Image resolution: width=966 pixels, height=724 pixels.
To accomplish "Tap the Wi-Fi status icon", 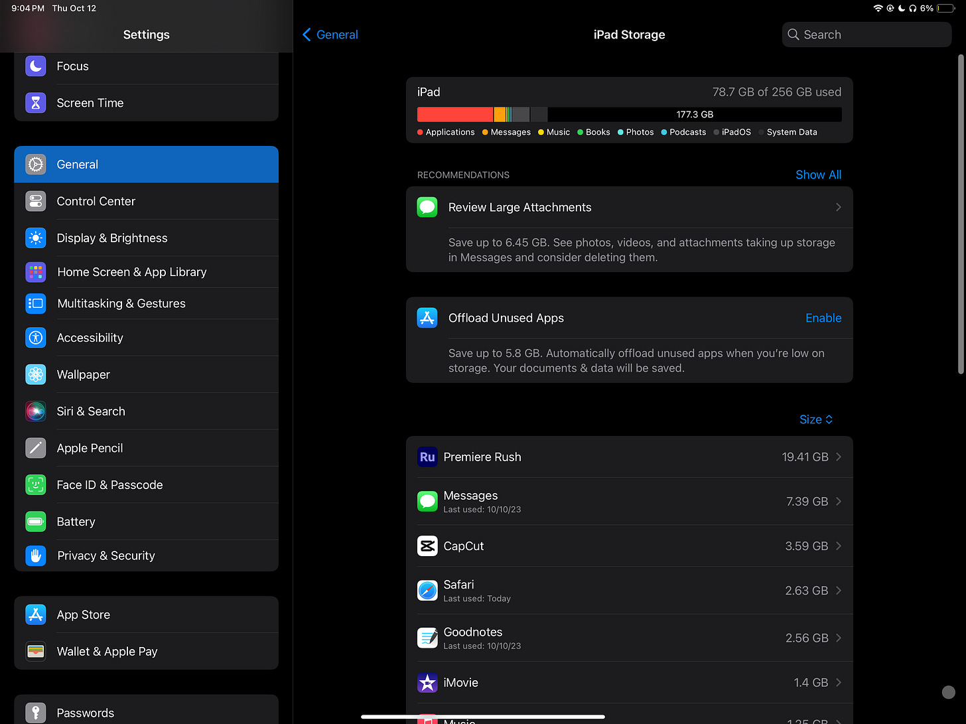I will tap(878, 9).
